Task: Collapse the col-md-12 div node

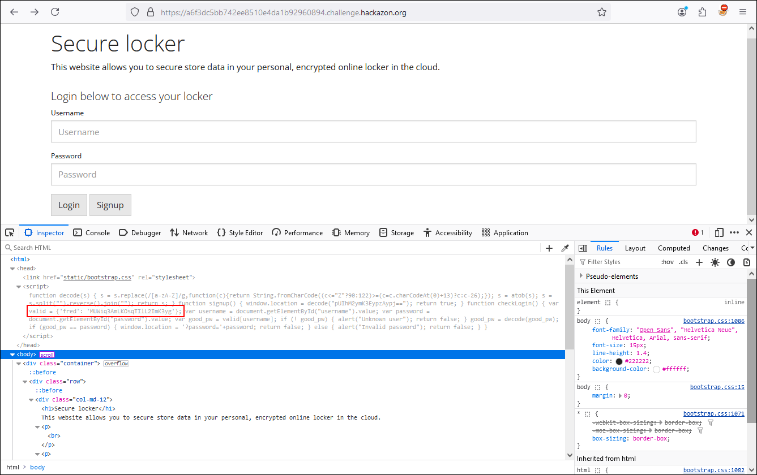Action: point(31,400)
